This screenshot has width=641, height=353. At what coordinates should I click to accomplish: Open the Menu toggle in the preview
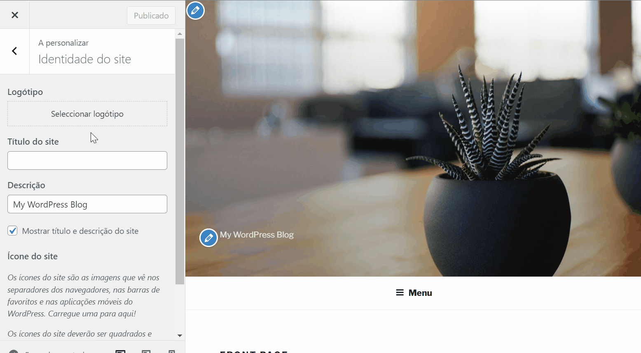(414, 293)
